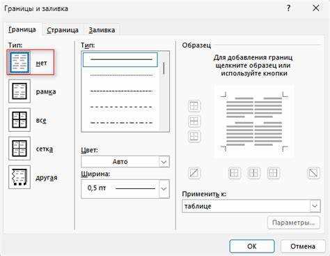Toggle bottom border button in preview
Image resolution: width=330 pixels, height=256 pixels.
[194, 136]
